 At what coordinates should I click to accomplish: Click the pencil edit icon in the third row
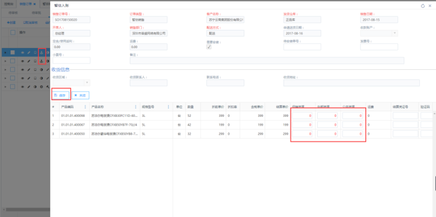pyautogui.click(x=29, y=70)
